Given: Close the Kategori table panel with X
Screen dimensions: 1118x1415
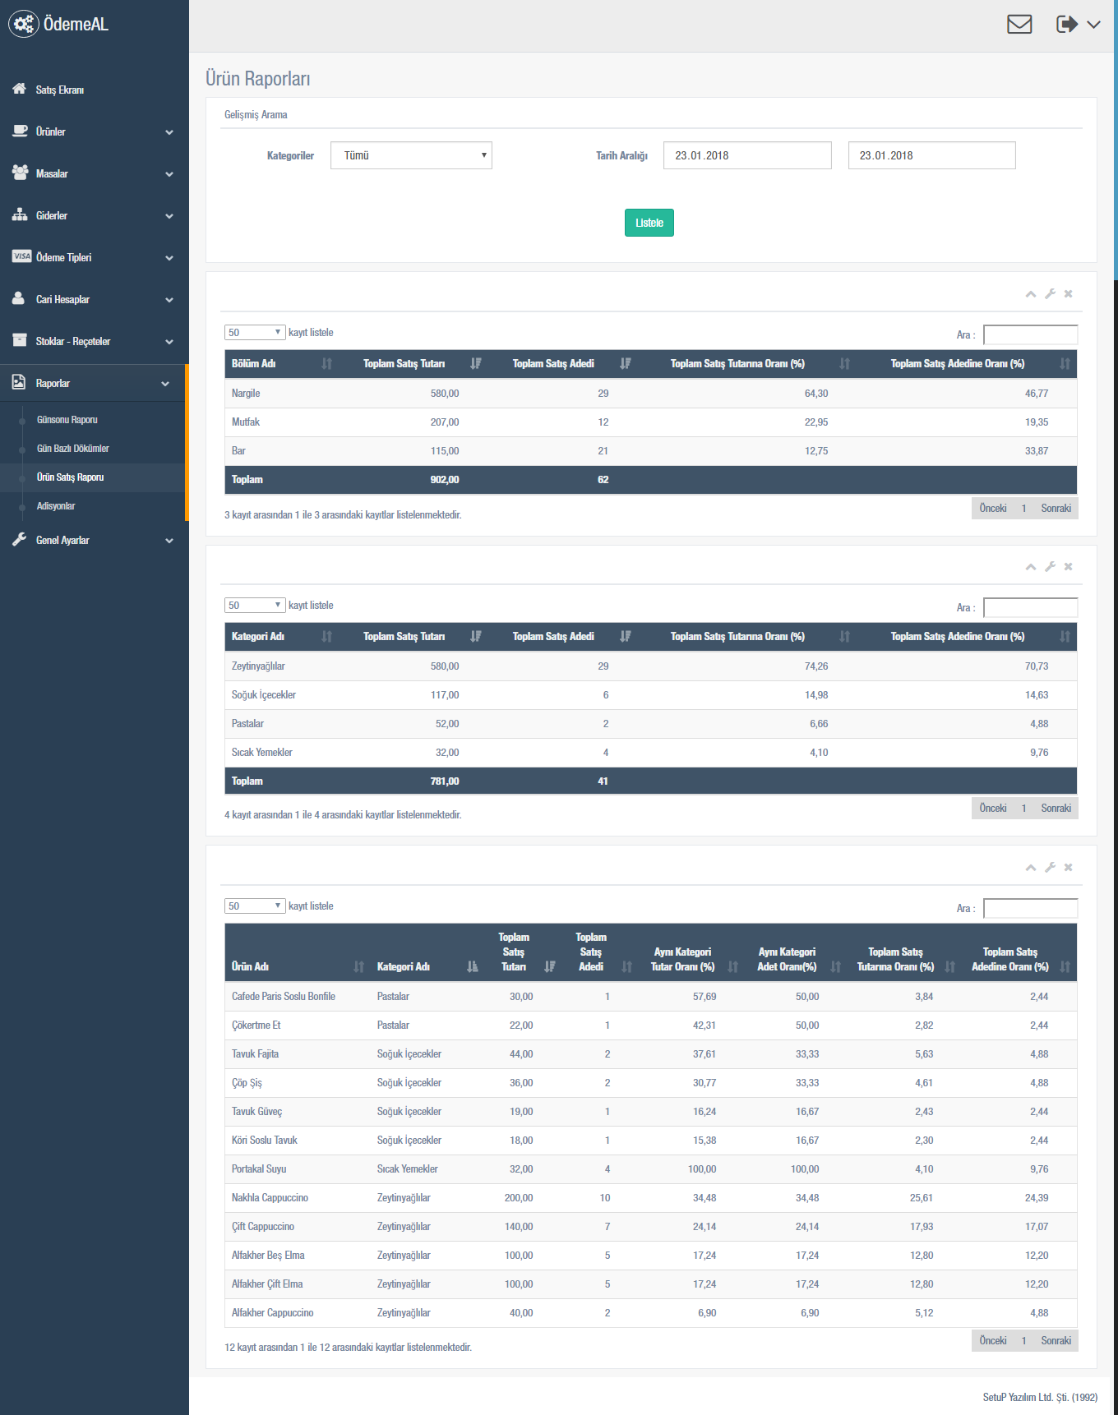Looking at the screenshot, I should point(1069,567).
